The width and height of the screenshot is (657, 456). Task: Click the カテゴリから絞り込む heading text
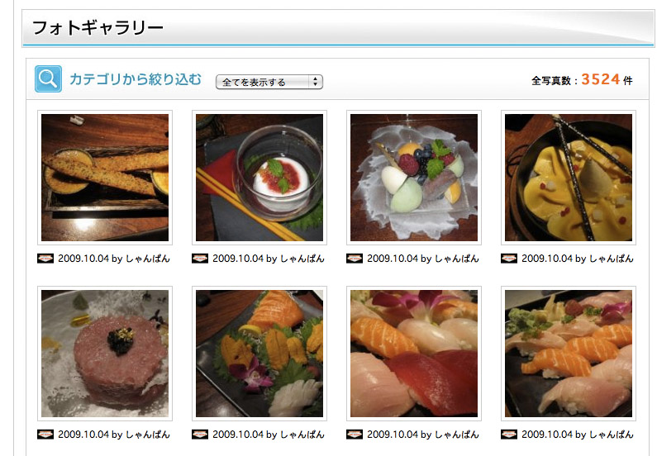pos(136,79)
